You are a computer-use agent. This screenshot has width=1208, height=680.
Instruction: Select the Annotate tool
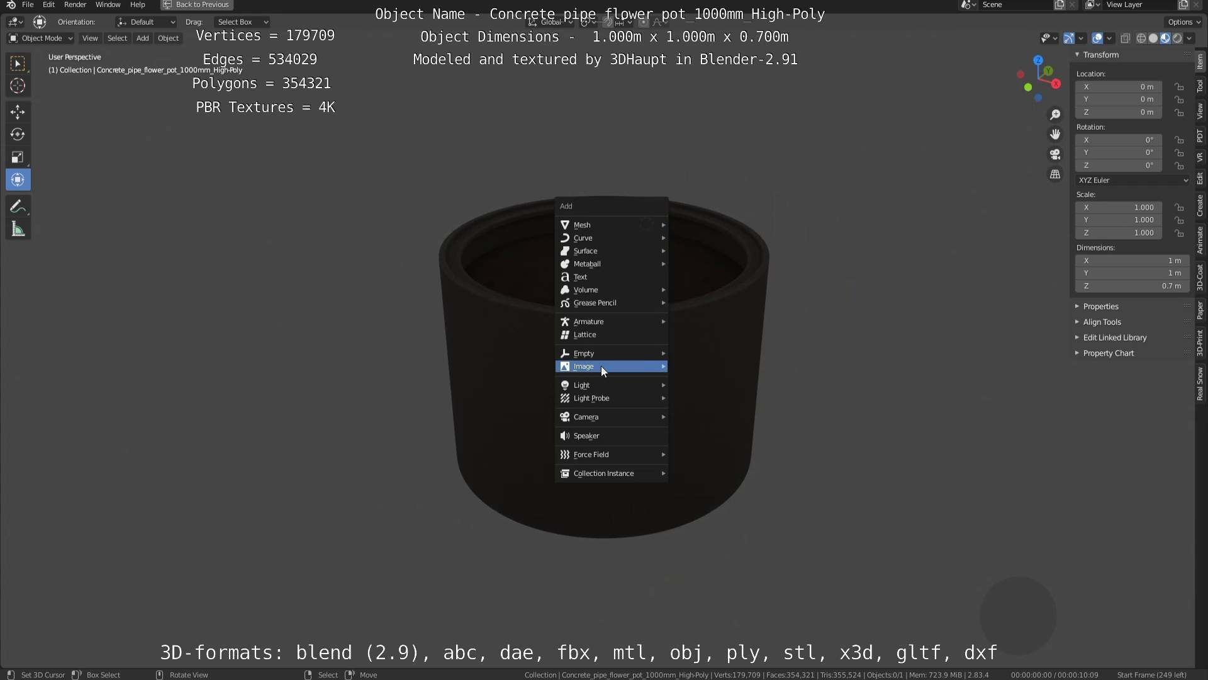coord(18,207)
